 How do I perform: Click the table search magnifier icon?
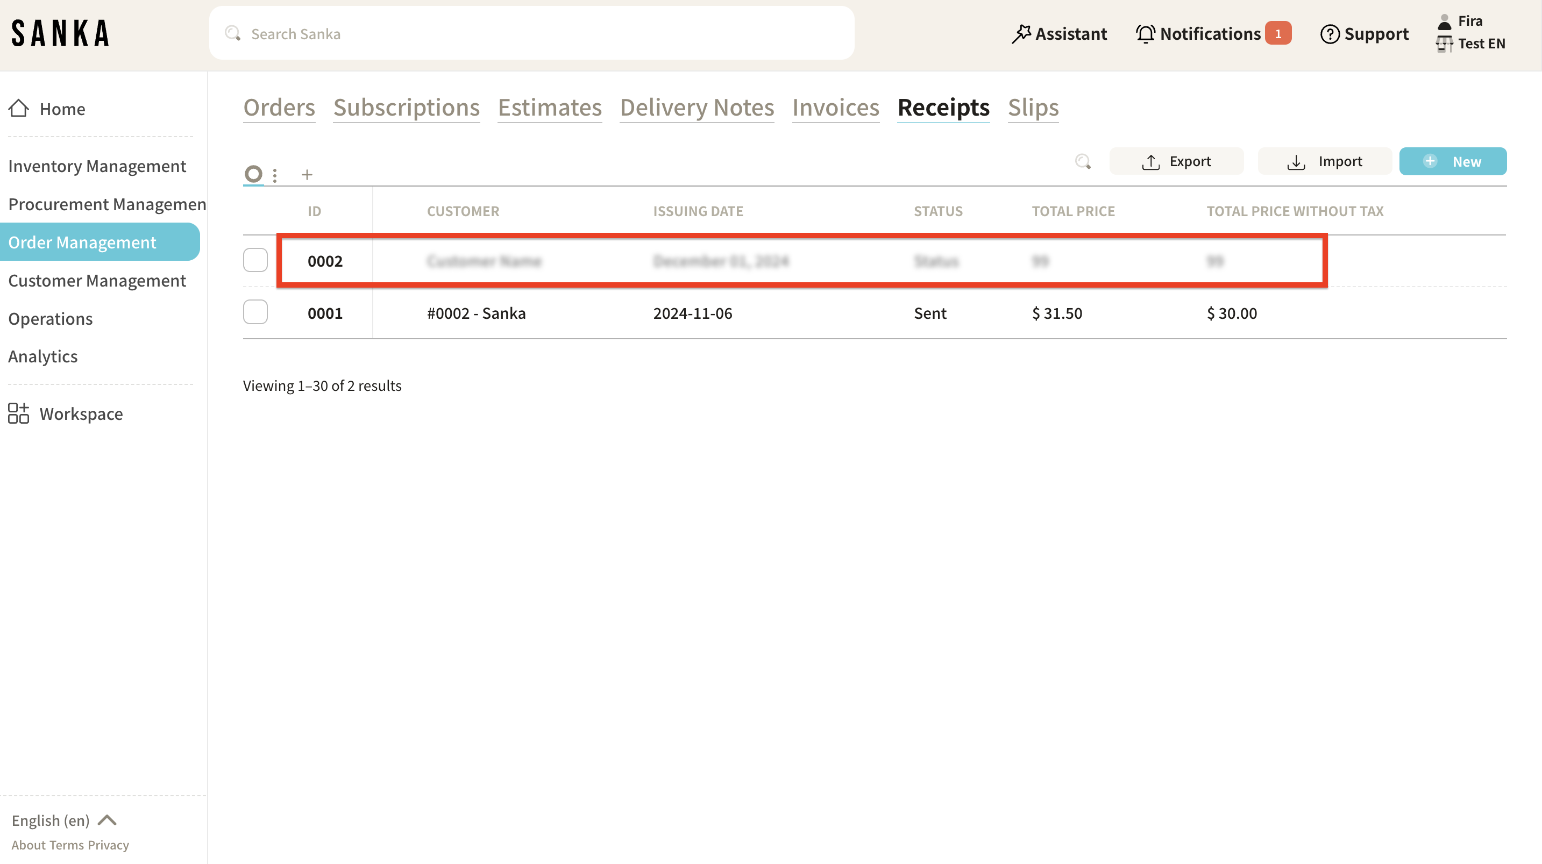coord(1082,161)
